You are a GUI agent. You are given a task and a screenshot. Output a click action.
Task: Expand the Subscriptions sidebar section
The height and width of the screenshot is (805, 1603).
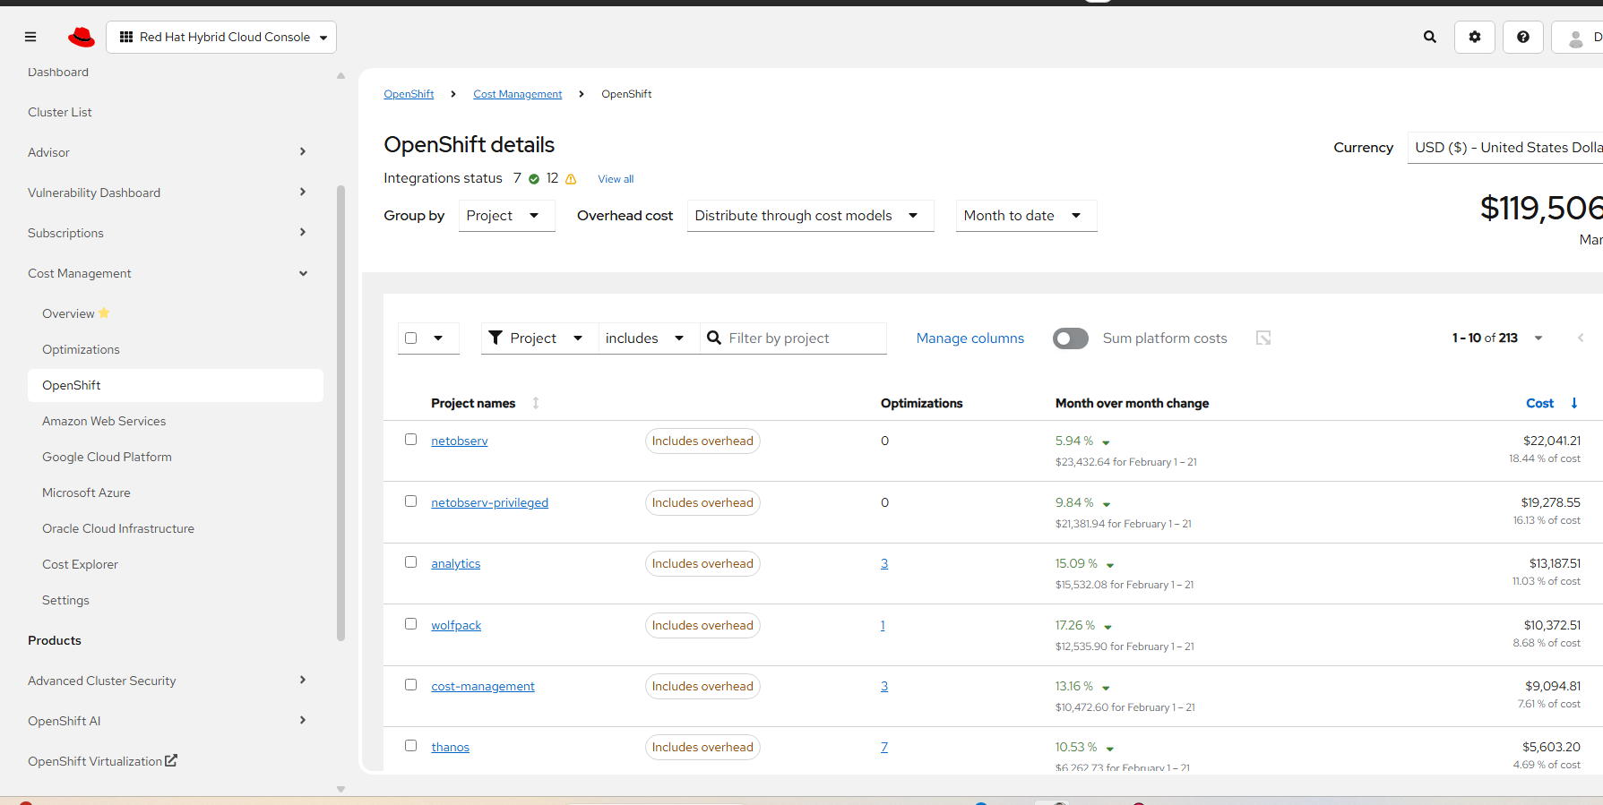coord(168,233)
